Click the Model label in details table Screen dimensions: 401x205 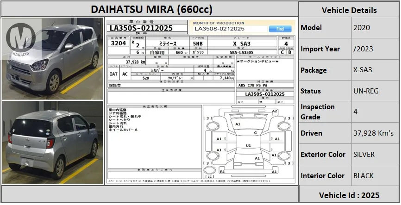pos(311,28)
